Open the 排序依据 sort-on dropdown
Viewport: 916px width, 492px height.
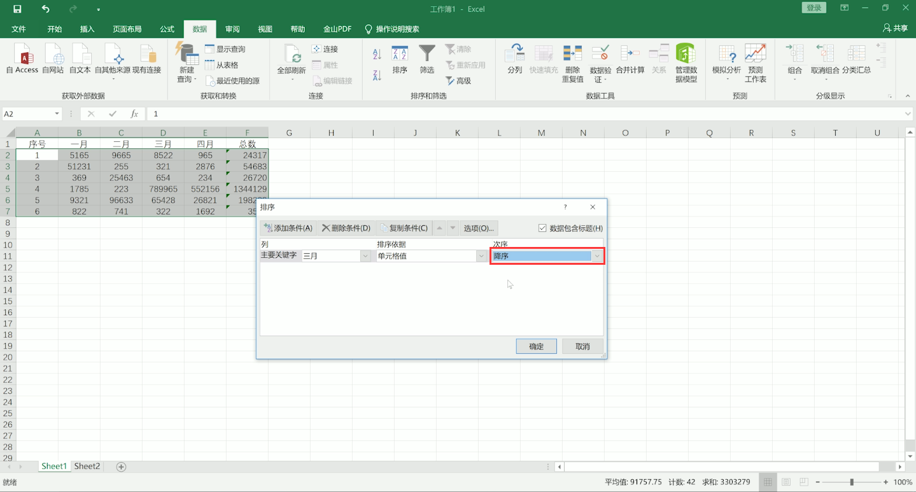(481, 256)
